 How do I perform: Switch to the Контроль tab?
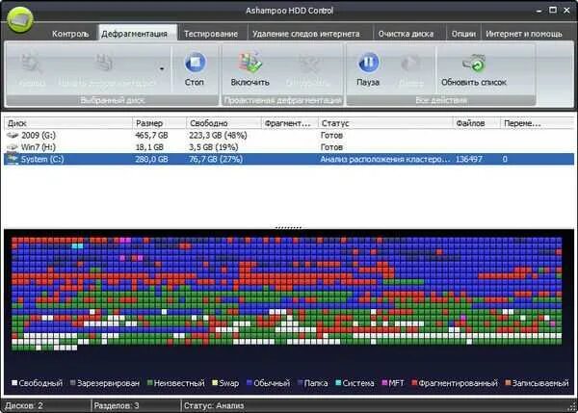[x=70, y=34]
